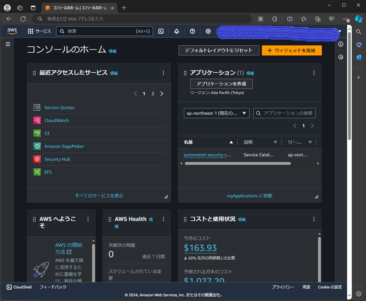This screenshot has height=301, width=366.
Task: Click the cost widget vertical scrollbar
Action: pos(319,259)
